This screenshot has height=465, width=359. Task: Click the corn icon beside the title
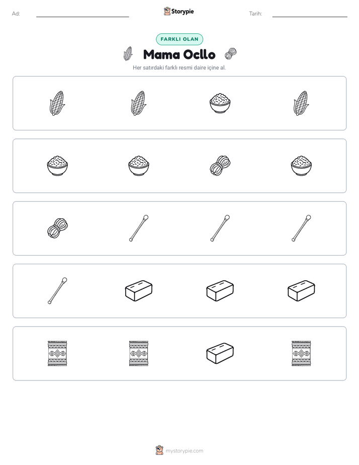[x=128, y=54]
